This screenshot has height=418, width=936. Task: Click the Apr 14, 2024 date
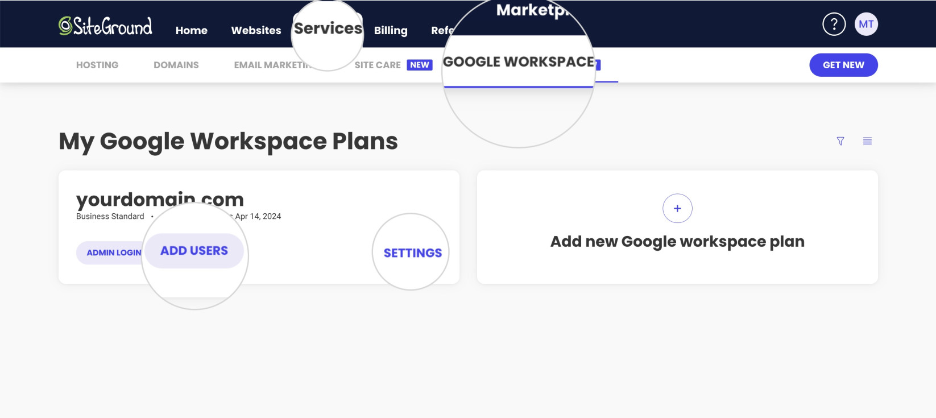[258, 216]
